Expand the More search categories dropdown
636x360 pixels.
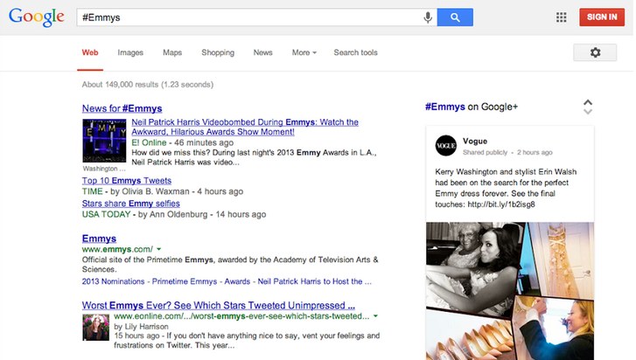(x=304, y=53)
